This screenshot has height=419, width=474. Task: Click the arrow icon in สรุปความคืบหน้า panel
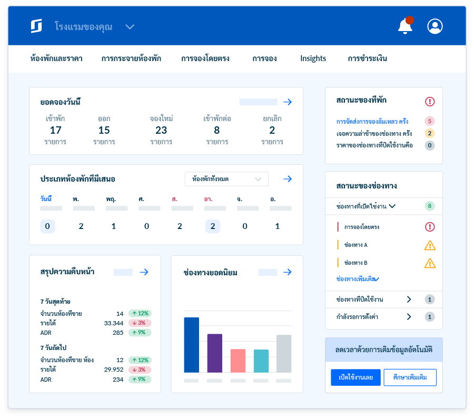(144, 272)
